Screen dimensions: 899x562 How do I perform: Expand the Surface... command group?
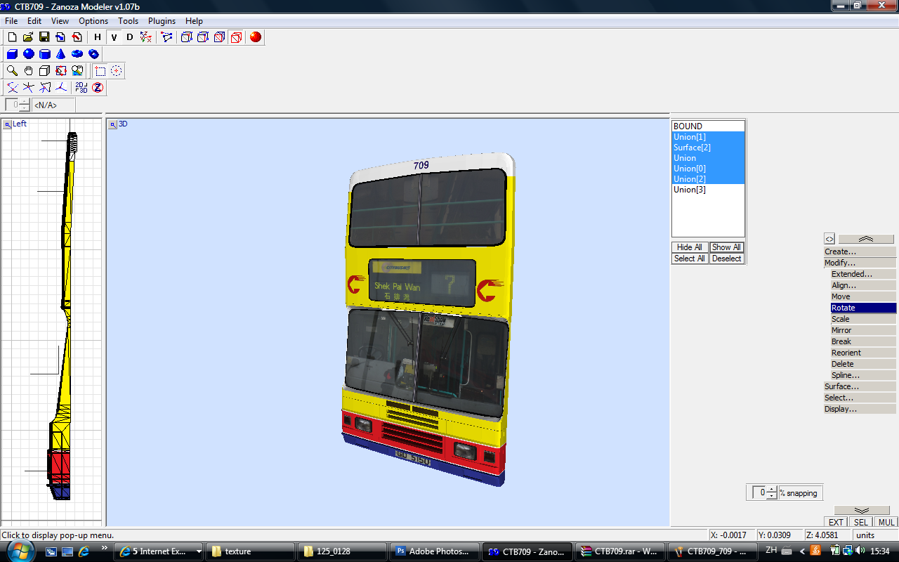pyautogui.click(x=860, y=386)
